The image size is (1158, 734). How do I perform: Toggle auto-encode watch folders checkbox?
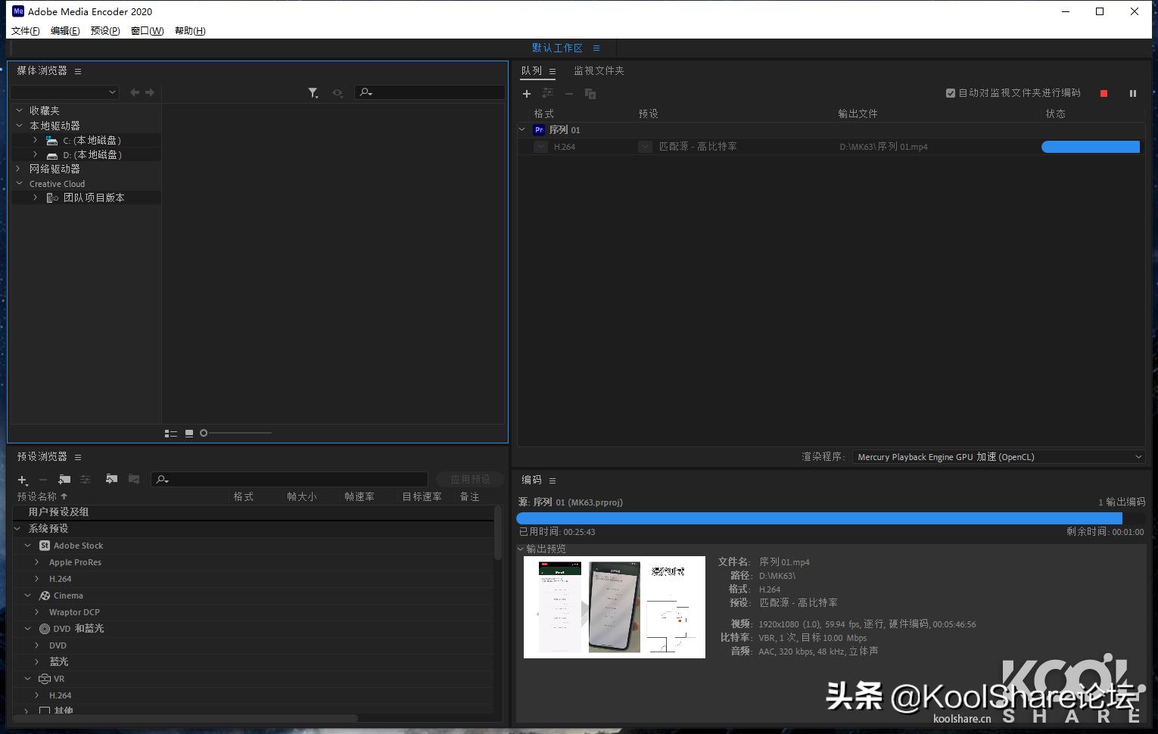click(950, 93)
